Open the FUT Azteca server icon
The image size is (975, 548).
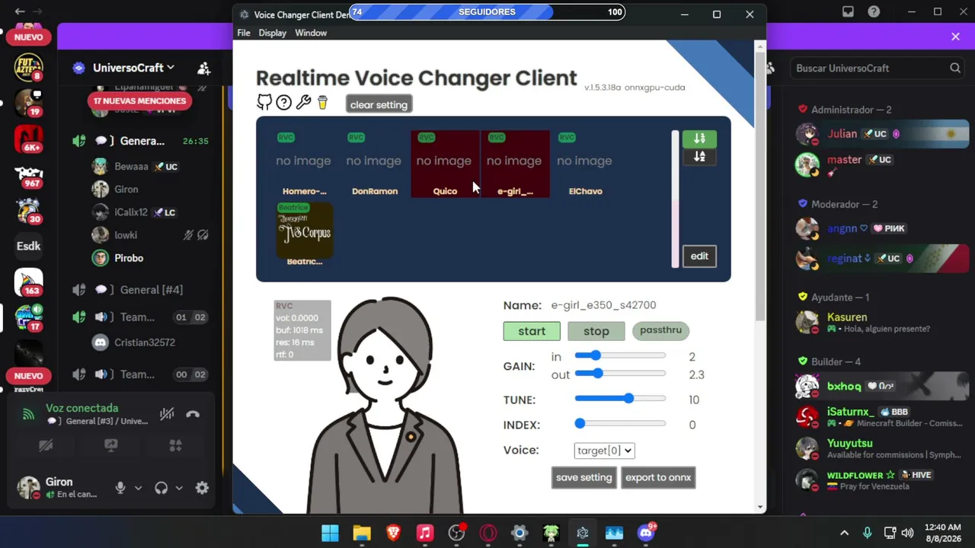28,68
